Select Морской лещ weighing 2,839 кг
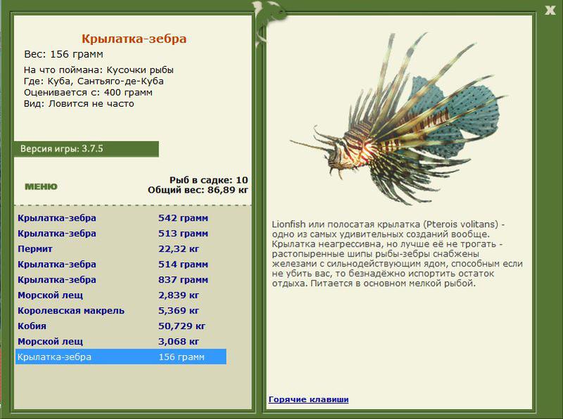This screenshot has width=563, height=419. pos(120,295)
